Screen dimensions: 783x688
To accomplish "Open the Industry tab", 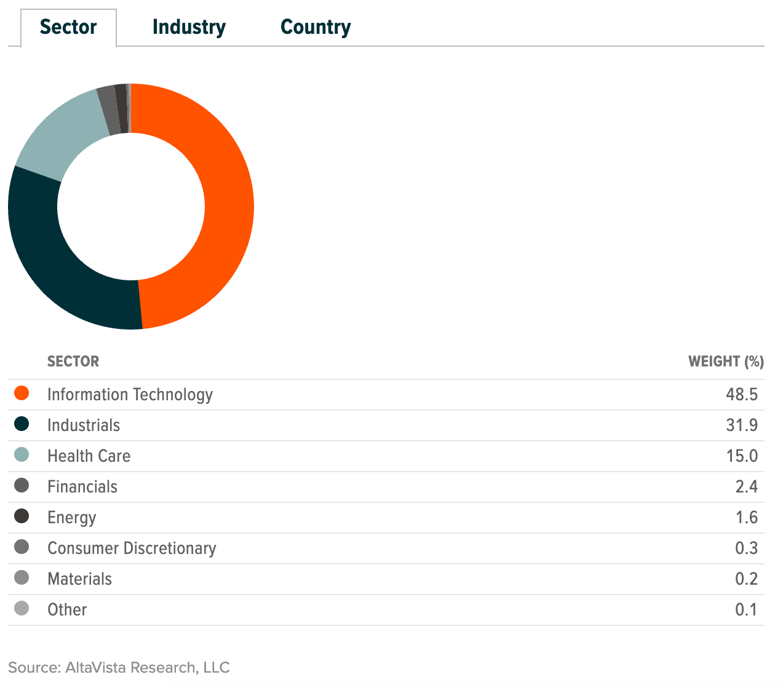I will [189, 28].
